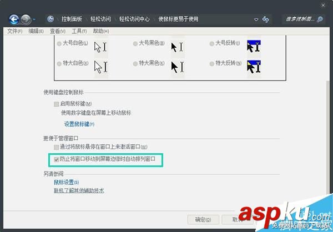
Task: Click 使鼠标更易于使用 in the address bar
Action: (178, 19)
